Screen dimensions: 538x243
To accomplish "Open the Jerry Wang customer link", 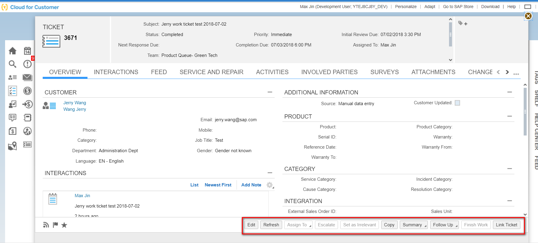I will point(75,103).
